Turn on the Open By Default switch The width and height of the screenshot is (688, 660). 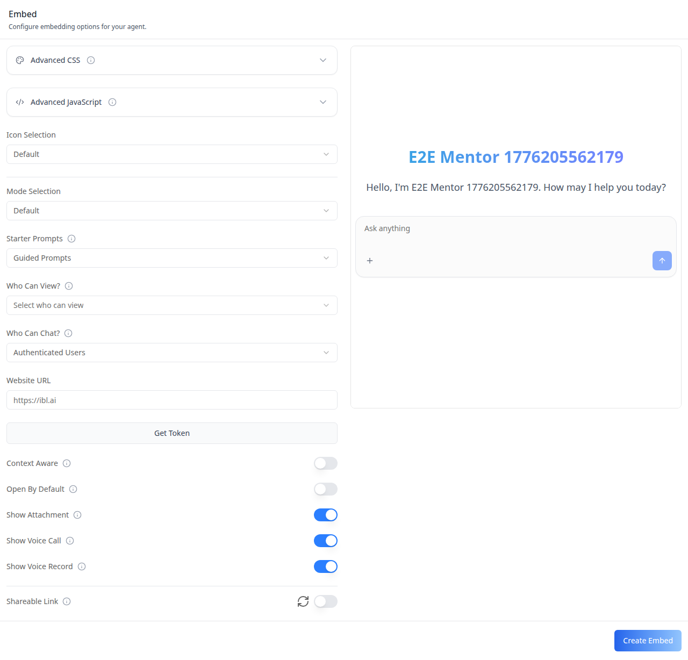(x=326, y=489)
